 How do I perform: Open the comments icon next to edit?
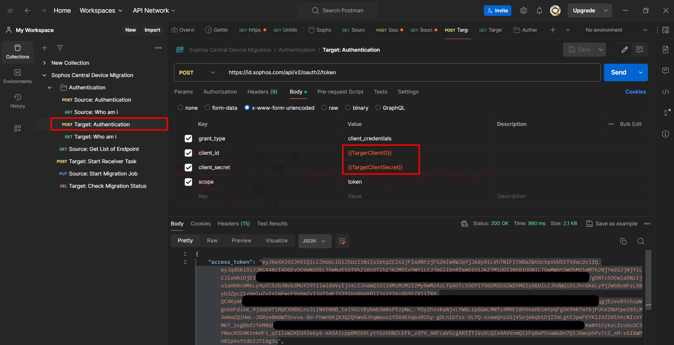coord(639,50)
